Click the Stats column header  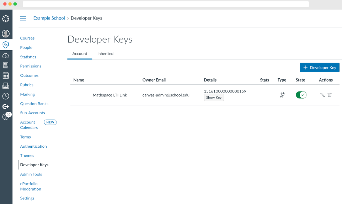point(264,80)
